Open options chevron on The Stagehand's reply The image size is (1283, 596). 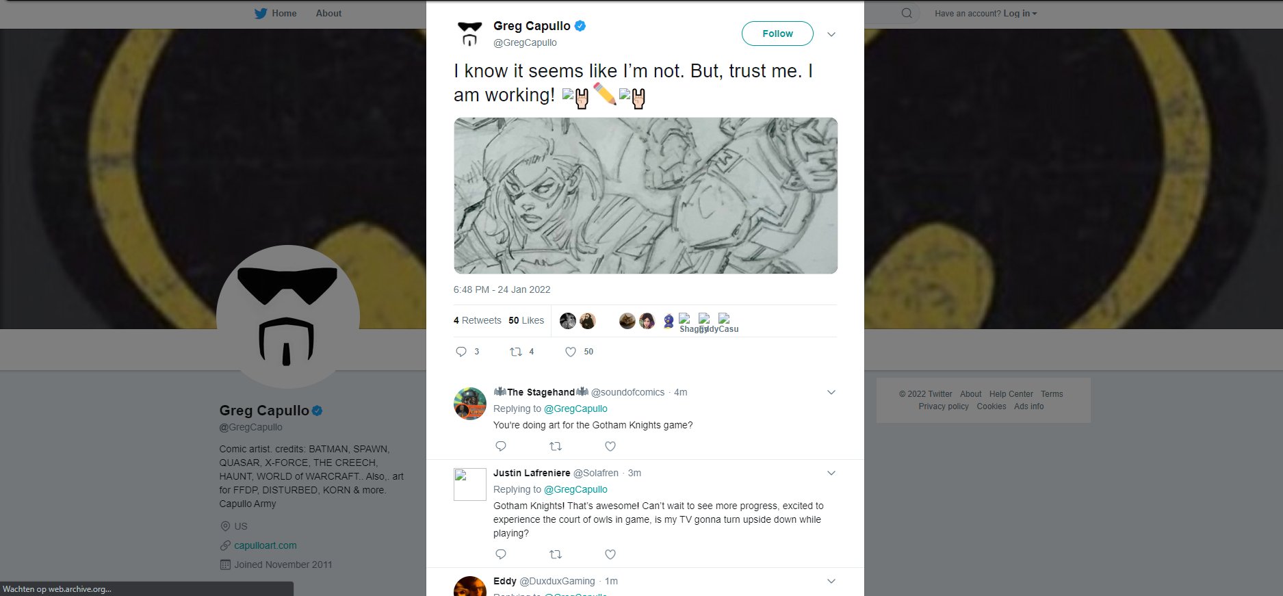click(x=831, y=392)
